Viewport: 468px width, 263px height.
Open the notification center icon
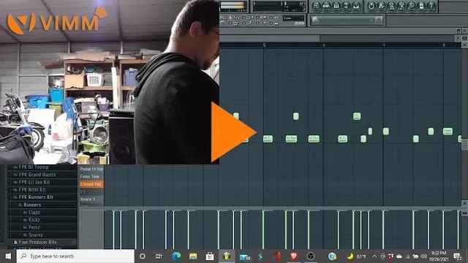[458, 256]
